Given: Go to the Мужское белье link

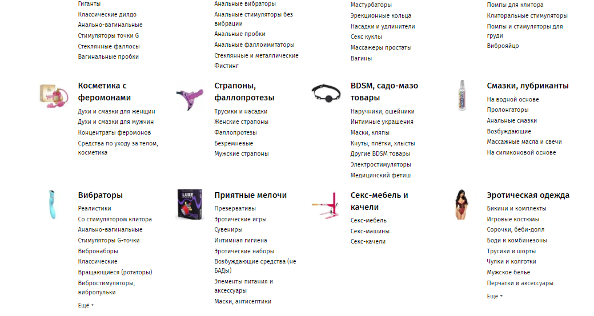Looking at the screenshot, I should click(x=508, y=272).
